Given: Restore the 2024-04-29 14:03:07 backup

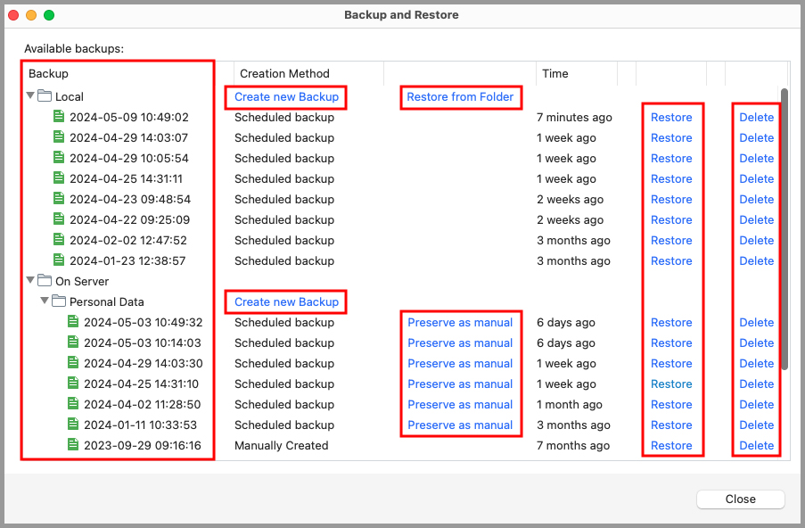Looking at the screenshot, I should click(671, 137).
